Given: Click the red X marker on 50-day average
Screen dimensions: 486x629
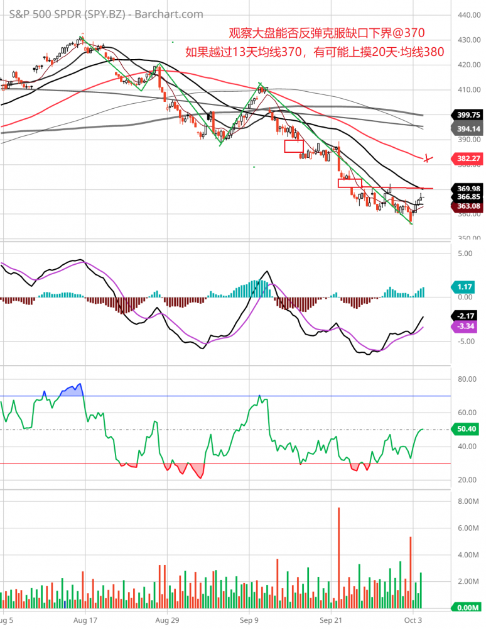Looking at the screenshot, I should click(x=428, y=158).
